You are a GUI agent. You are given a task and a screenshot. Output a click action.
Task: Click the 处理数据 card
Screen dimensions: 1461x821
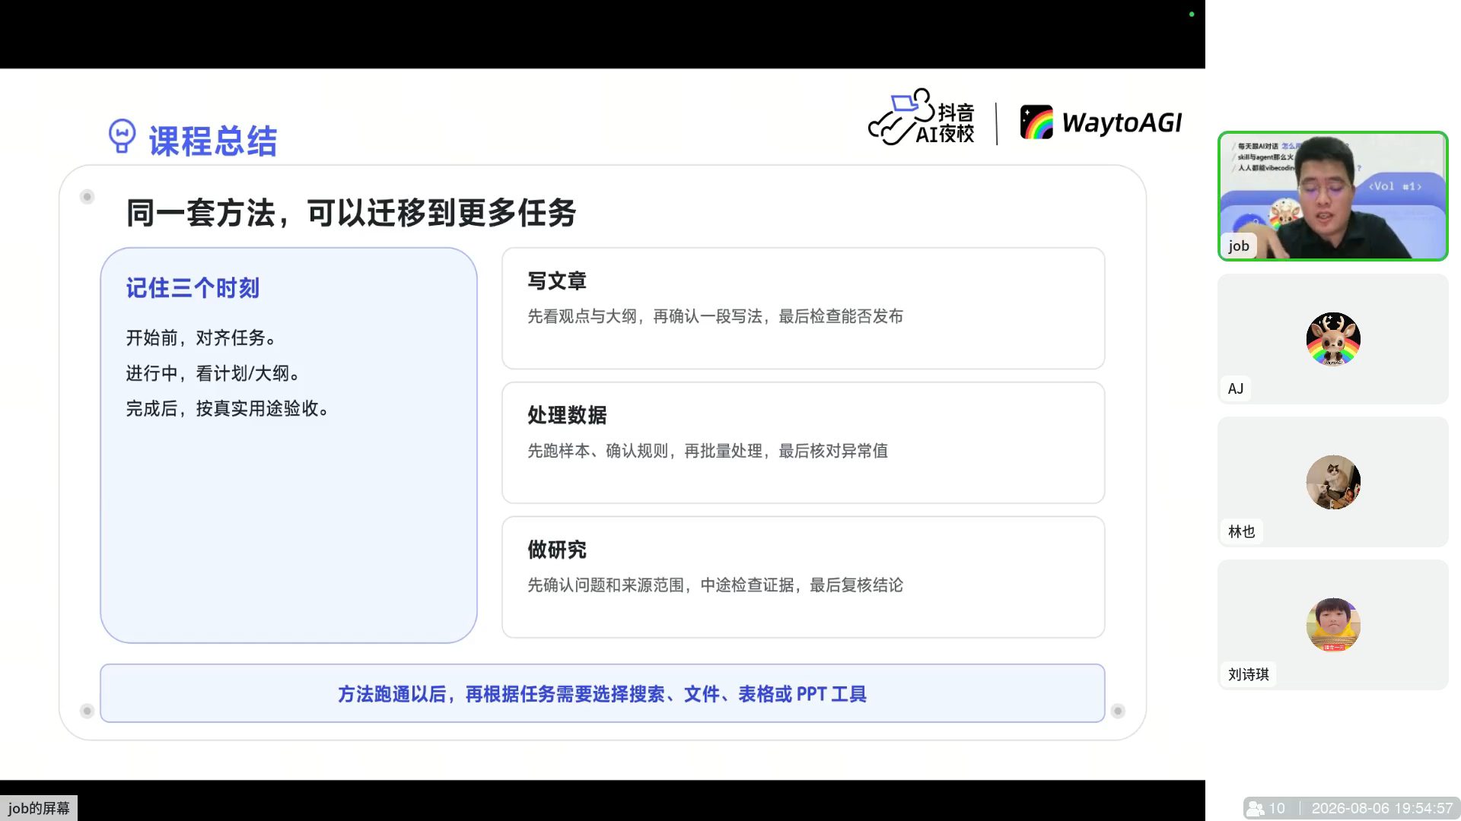click(x=803, y=442)
